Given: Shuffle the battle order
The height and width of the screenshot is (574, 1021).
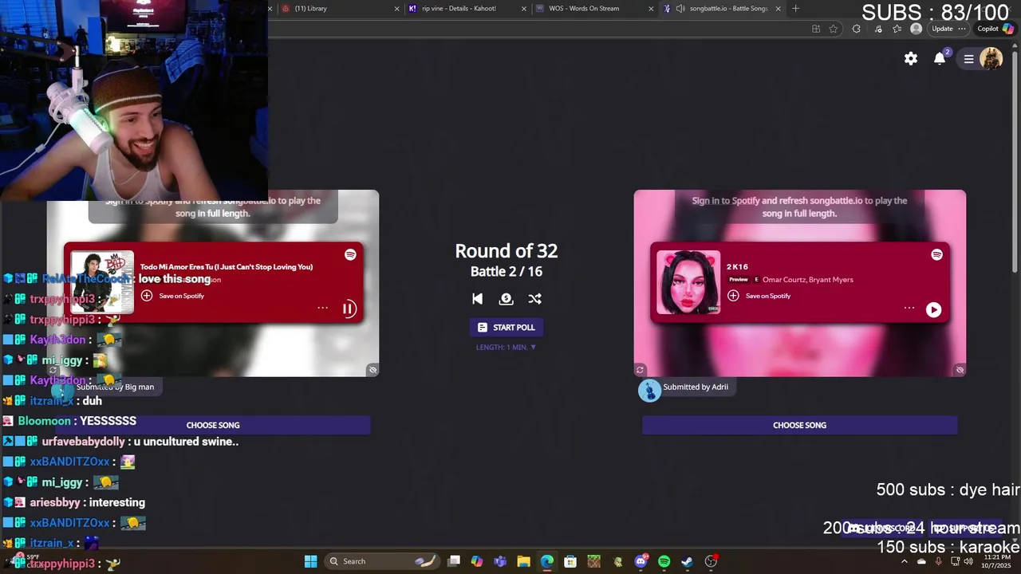Looking at the screenshot, I should click(534, 298).
